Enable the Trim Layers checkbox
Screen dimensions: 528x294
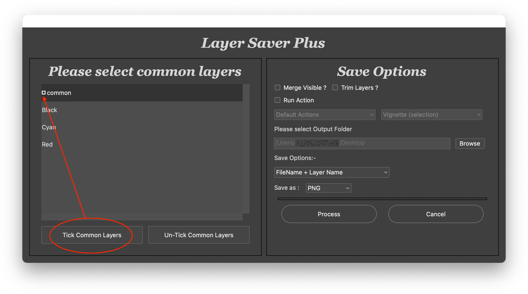click(335, 88)
